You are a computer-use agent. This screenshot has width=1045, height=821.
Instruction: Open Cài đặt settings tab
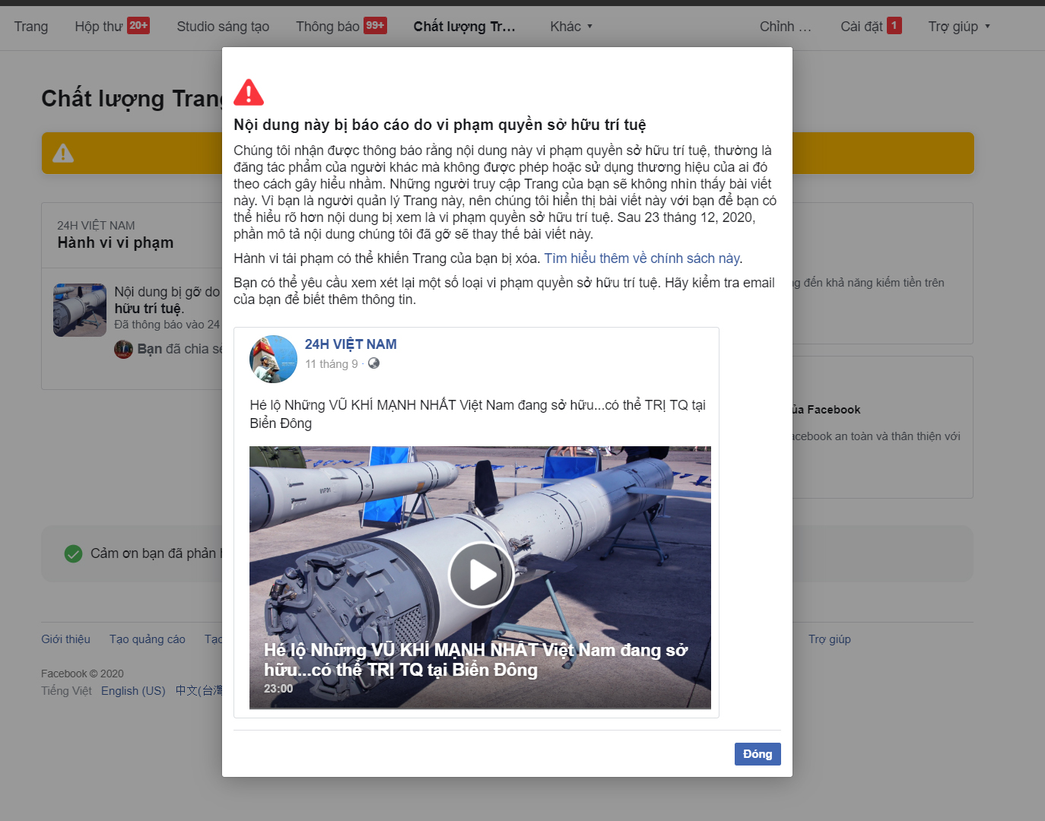coord(871,27)
